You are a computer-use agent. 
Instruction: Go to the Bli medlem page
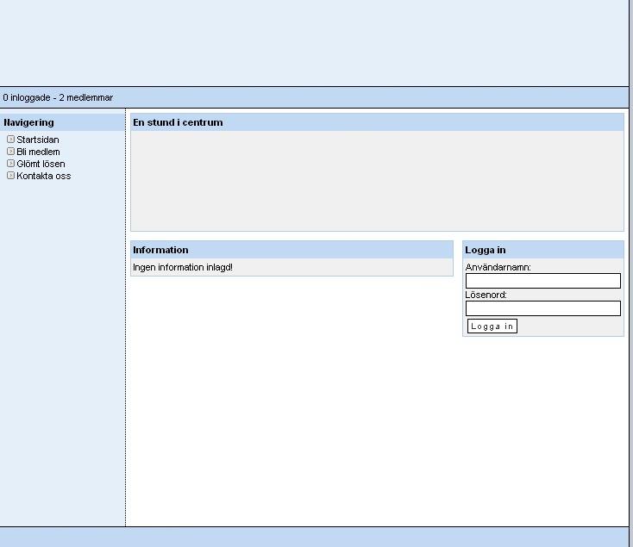tap(38, 152)
